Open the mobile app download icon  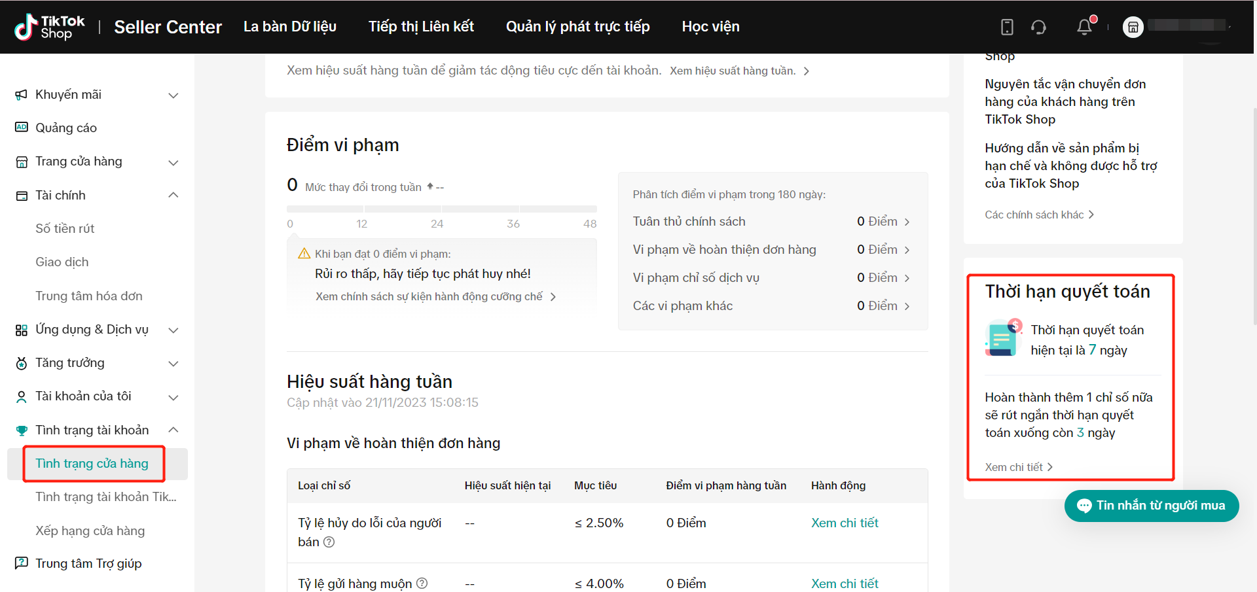(1007, 27)
